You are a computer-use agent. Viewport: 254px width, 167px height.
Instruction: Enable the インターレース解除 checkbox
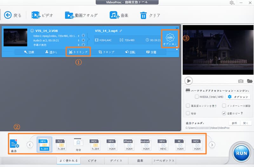pos(224,106)
